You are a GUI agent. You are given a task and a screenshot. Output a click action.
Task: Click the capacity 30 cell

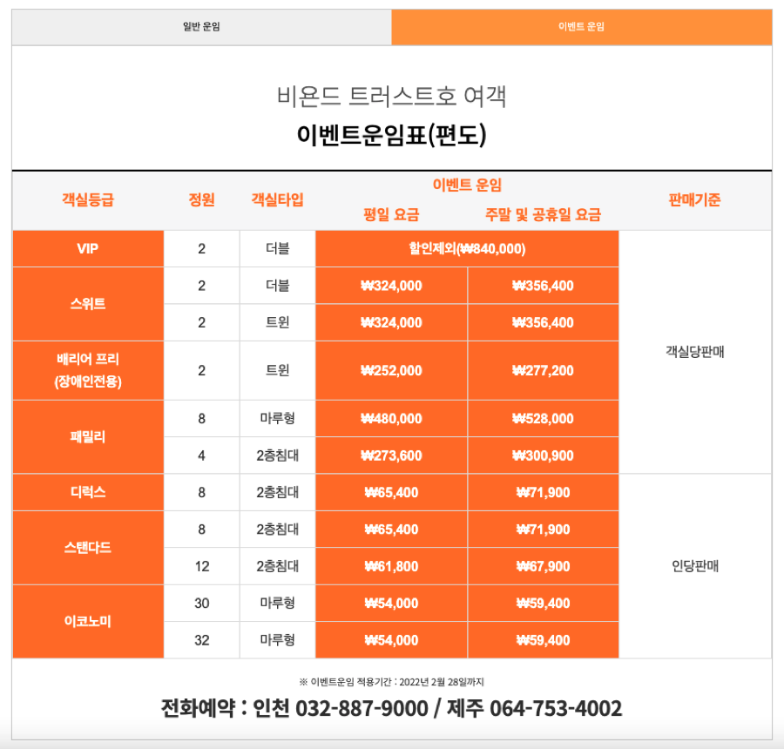pyautogui.click(x=202, y=604)
